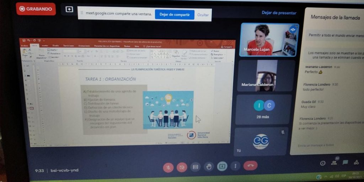364x182 pixels.
Task: Unmute the microphone in the call bar
Action: (168, 167)
